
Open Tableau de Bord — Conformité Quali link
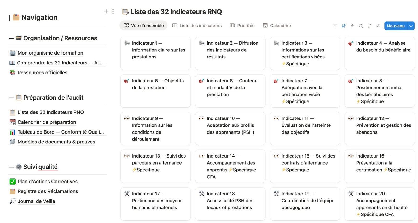click(x=61, y=132)
